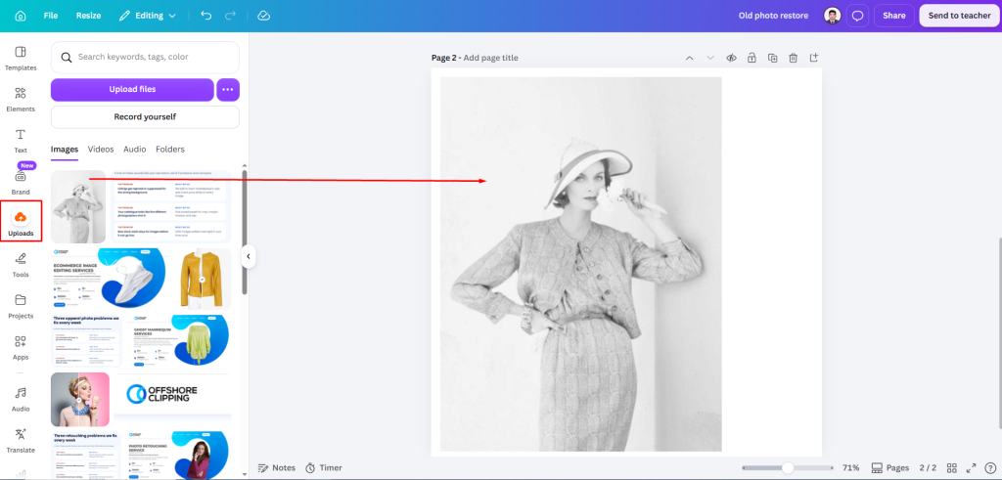This screenshot has width=1002, height=480.
Task: Open more upload options (three dots)
Action: 228,89
